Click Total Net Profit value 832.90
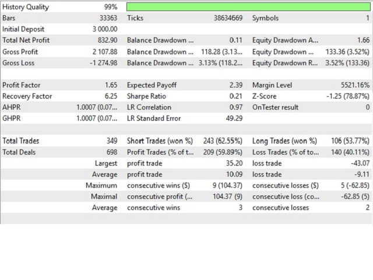 pos(107,40)
